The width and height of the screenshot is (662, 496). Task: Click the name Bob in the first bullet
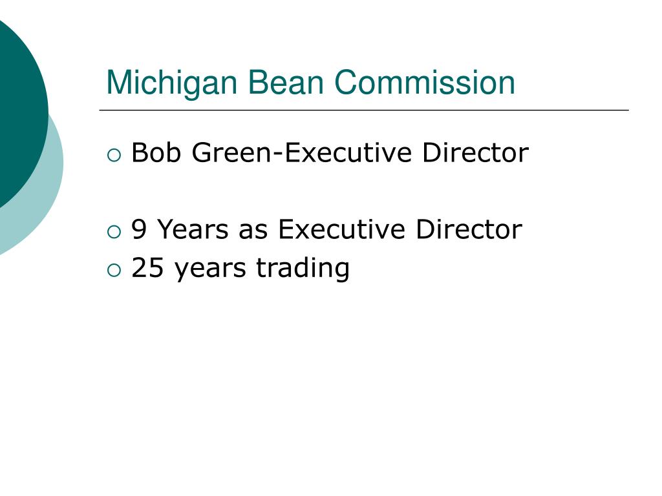(x=156, y=152)
